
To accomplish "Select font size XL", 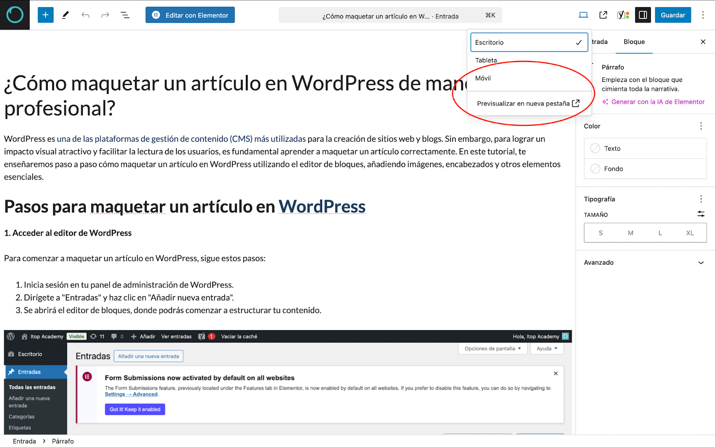I will [x=690, y=233].
